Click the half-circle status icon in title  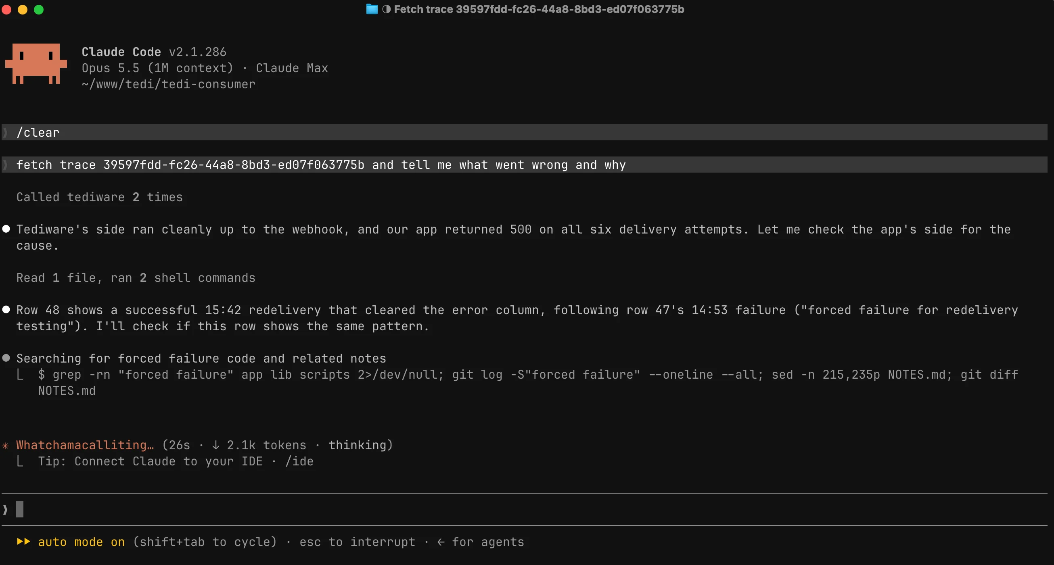tap(386, 9)
